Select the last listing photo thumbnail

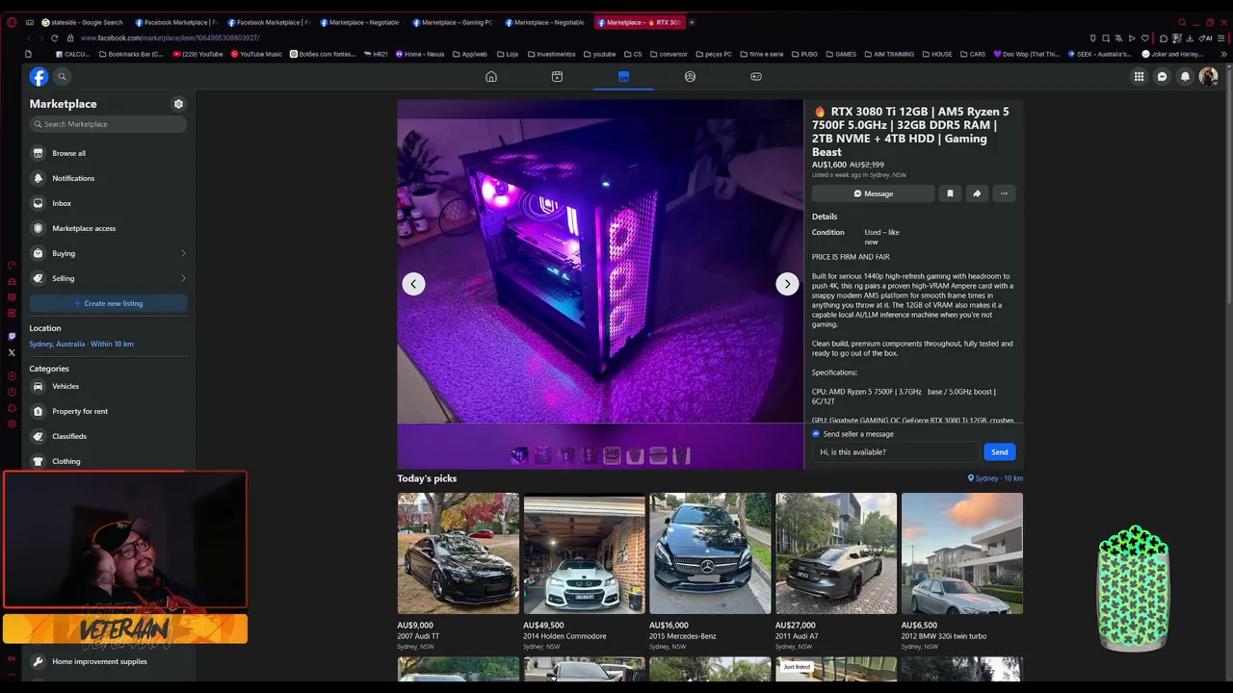[682, 455]
